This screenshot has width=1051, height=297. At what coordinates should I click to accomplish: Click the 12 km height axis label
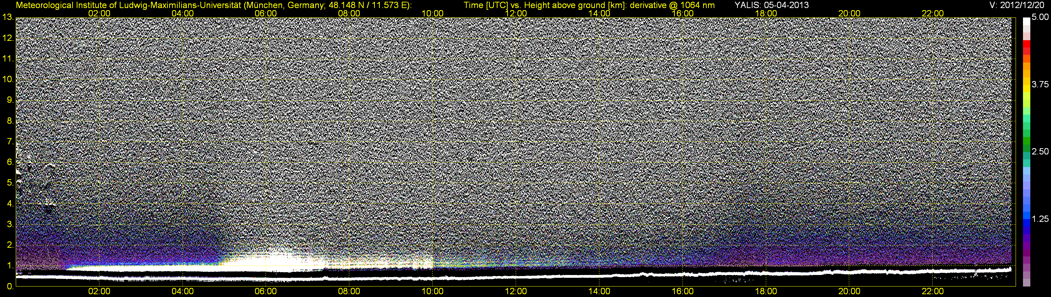(x=8, y=38)
